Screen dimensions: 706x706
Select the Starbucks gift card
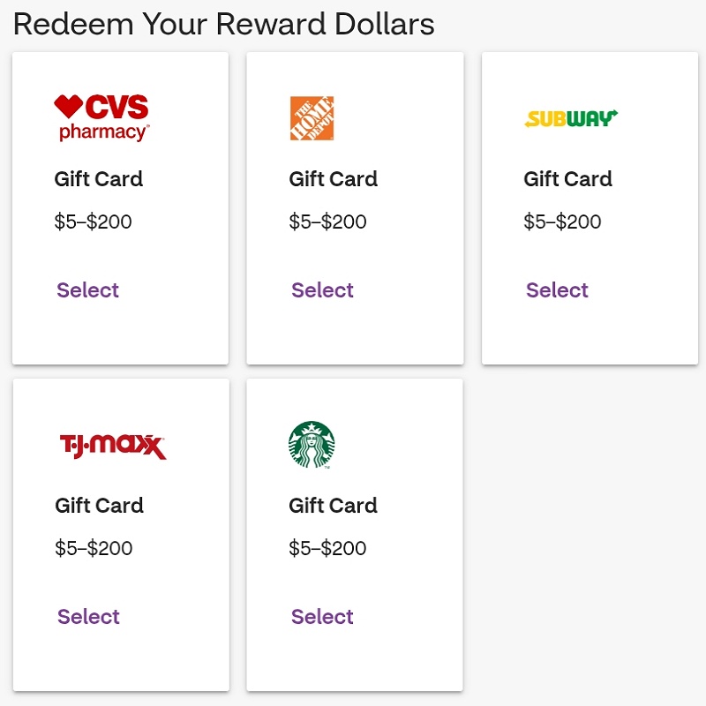pyautogui.click(x=322, y=616)
